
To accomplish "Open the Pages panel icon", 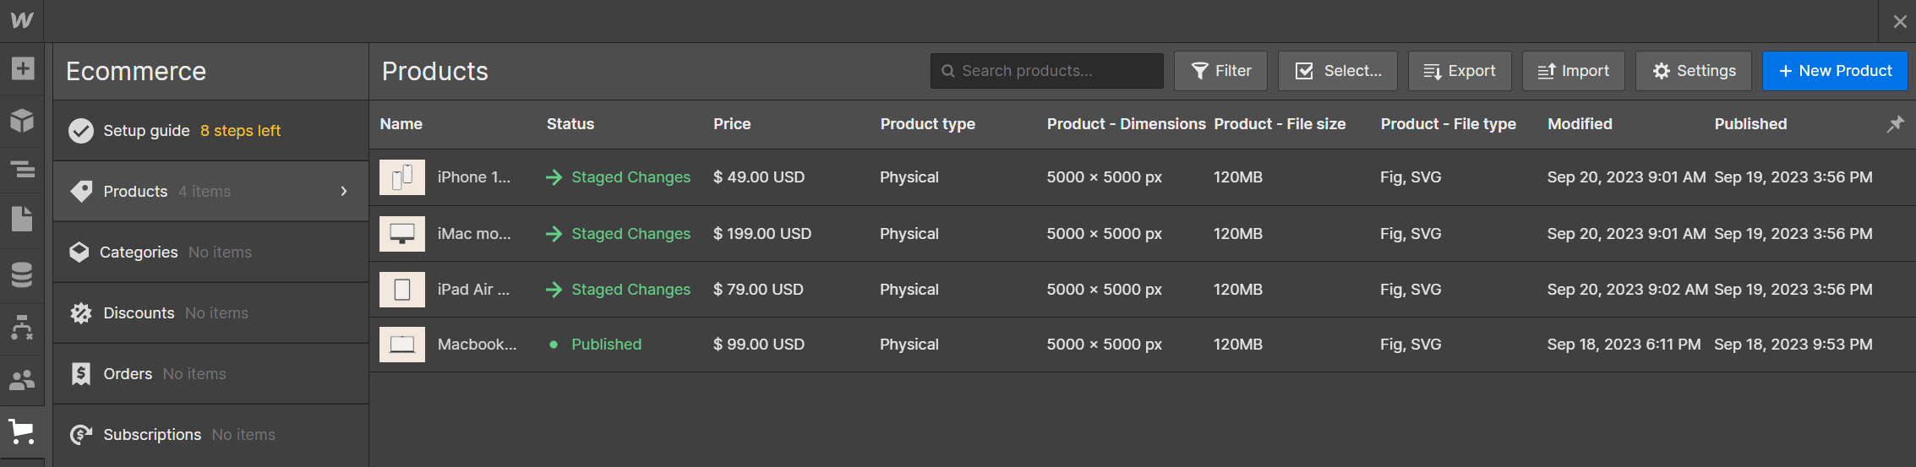I will 22,219.
